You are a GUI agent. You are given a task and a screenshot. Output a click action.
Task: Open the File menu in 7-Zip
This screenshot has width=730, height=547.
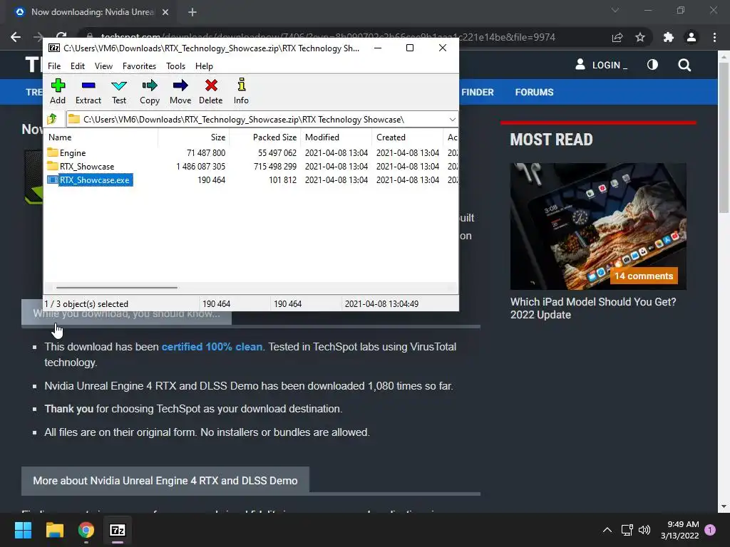(x=54, y=66)
